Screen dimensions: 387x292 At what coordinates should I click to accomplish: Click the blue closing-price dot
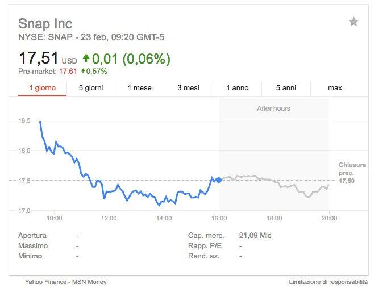[x=219, y=180]
